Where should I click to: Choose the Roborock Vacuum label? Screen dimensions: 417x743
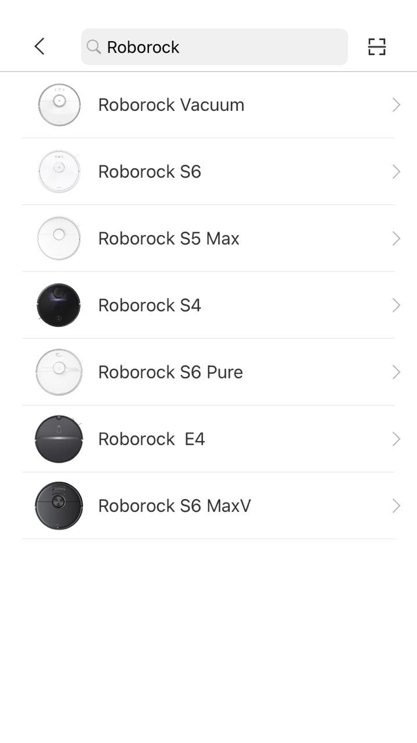pyautogui.click(x=171, y=104)
